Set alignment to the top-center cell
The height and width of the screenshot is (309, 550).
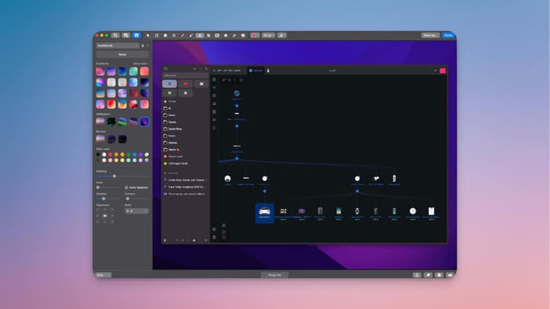[105, 210]
